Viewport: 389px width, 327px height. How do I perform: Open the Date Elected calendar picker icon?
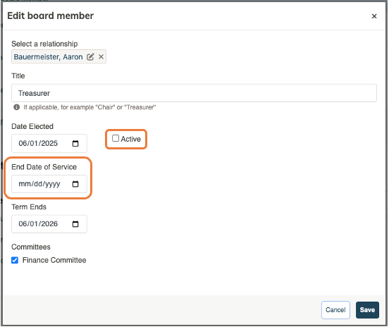click(x=75, y=143)
